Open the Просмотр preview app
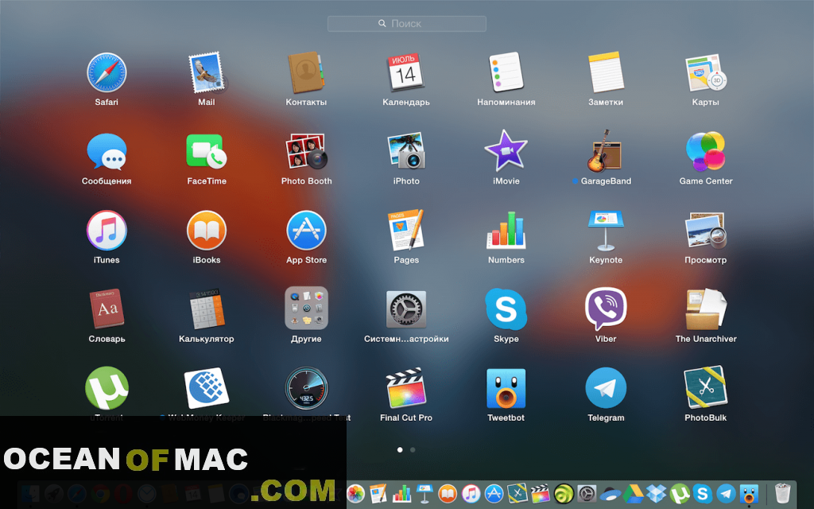814x509 pixels. (x=706, y=231)
